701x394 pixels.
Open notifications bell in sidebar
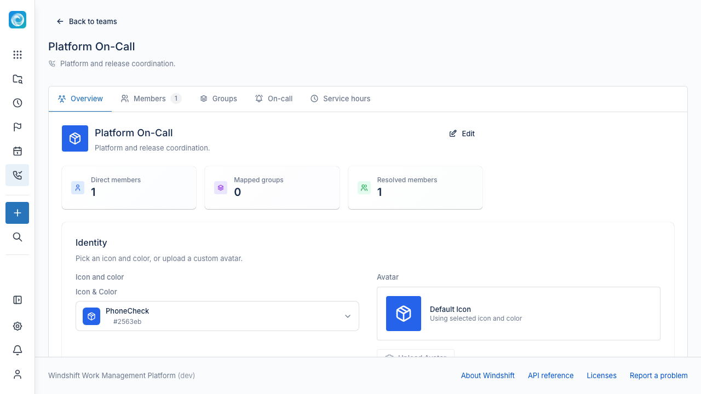click(x=18, y=350)
